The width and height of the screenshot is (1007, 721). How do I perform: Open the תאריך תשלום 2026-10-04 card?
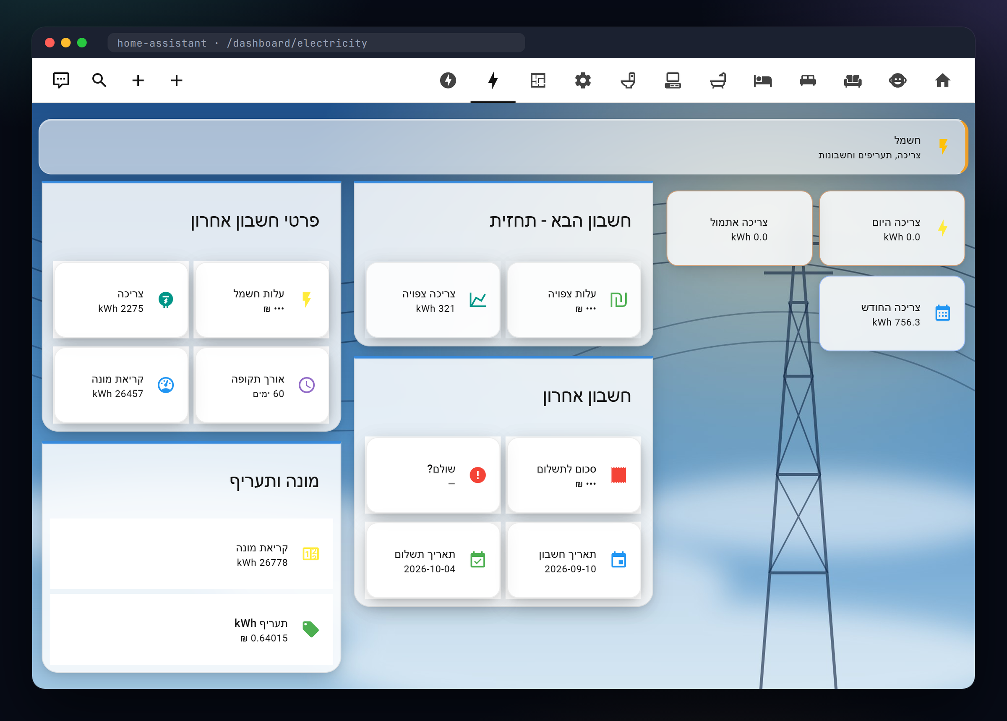433,561
